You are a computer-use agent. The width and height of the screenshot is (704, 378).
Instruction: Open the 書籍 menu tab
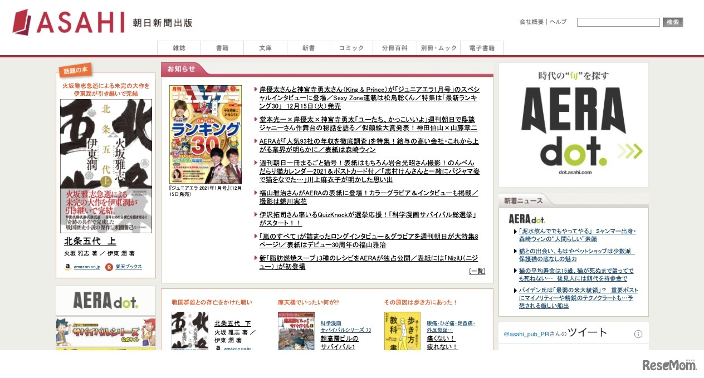222,48
